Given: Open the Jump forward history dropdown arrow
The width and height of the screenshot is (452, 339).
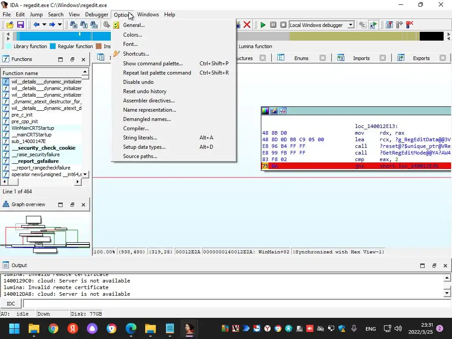Looking at the screenshot, I should pos(60,25).
